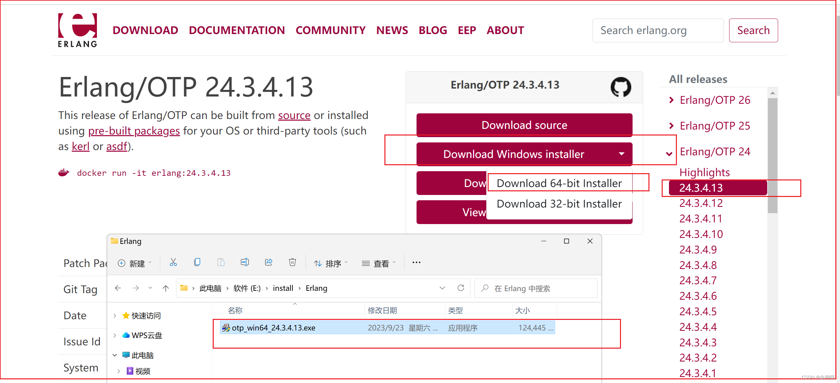Expand the address bar history dropdown
The image size is (840, 383).
tap(442, 288)
